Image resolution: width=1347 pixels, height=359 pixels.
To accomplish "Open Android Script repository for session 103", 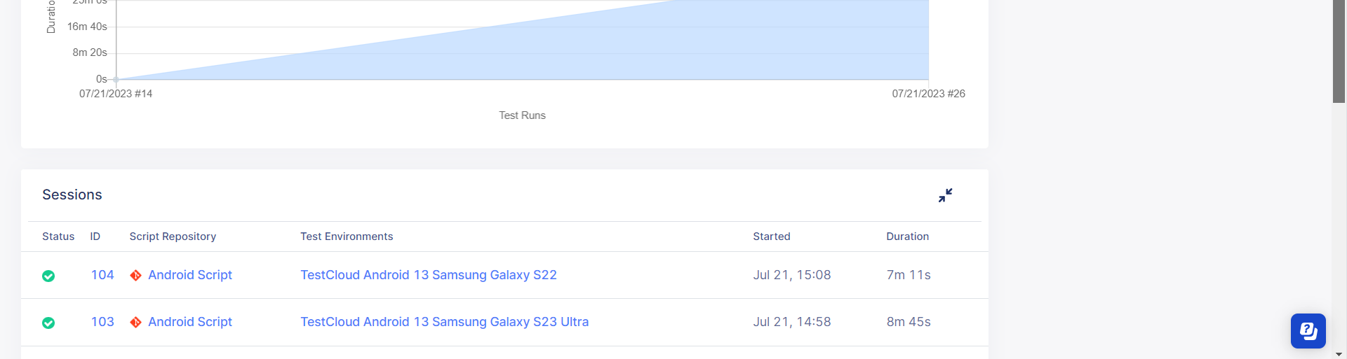I will coord(190,322).
